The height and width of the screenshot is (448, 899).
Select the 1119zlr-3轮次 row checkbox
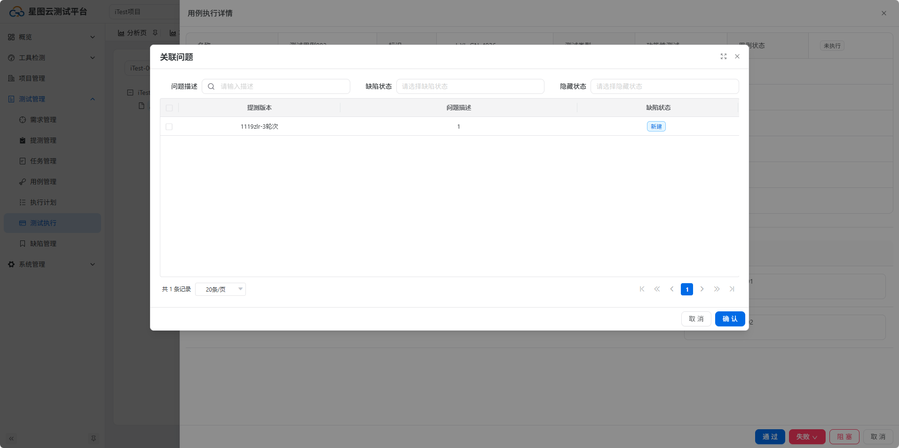[169, 127]
